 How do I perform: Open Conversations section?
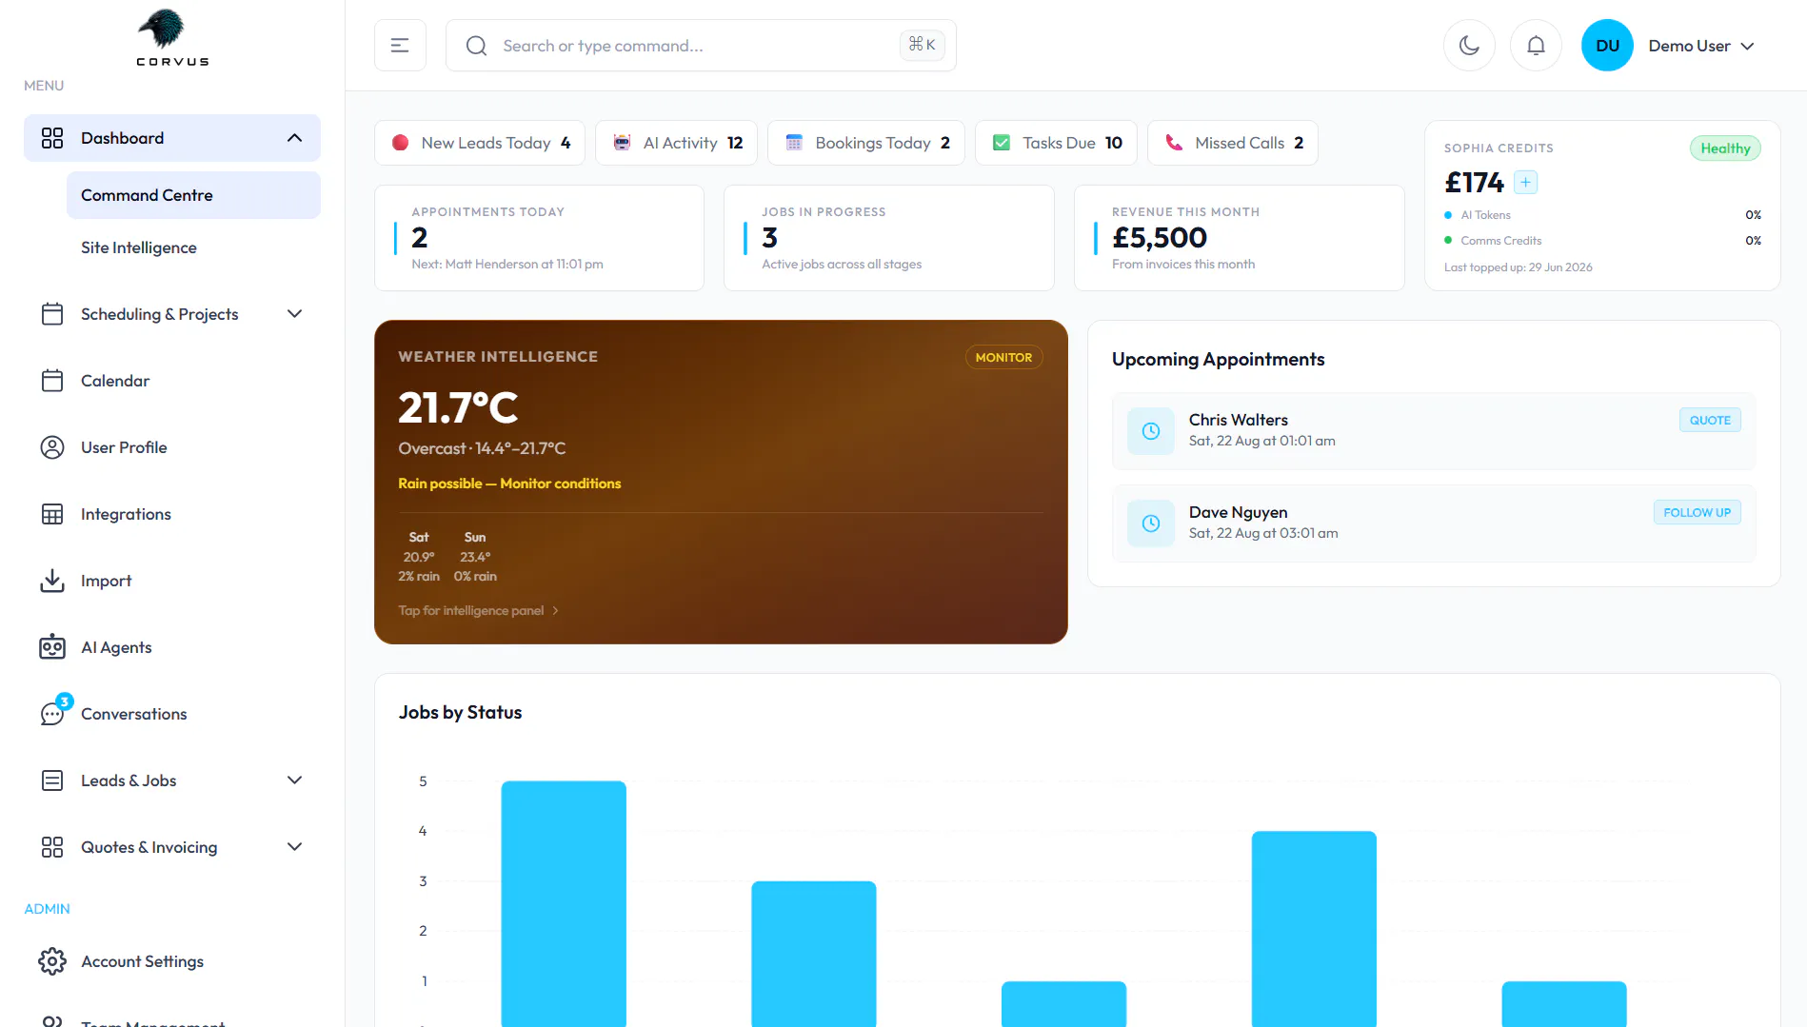pos(172,714)
